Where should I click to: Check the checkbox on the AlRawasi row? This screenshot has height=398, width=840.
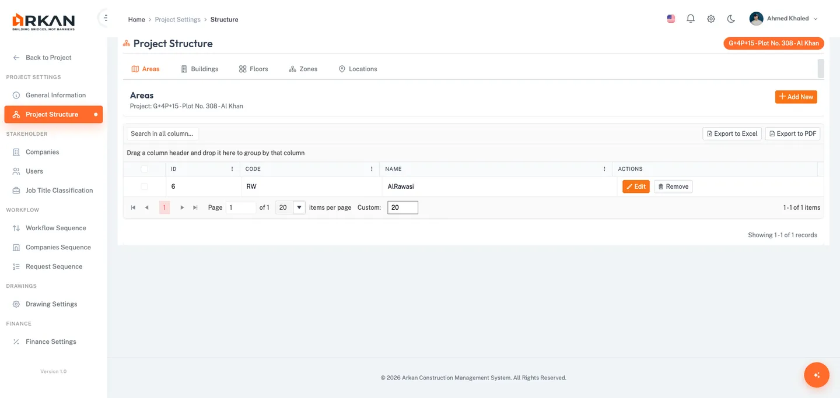(144, 186)
